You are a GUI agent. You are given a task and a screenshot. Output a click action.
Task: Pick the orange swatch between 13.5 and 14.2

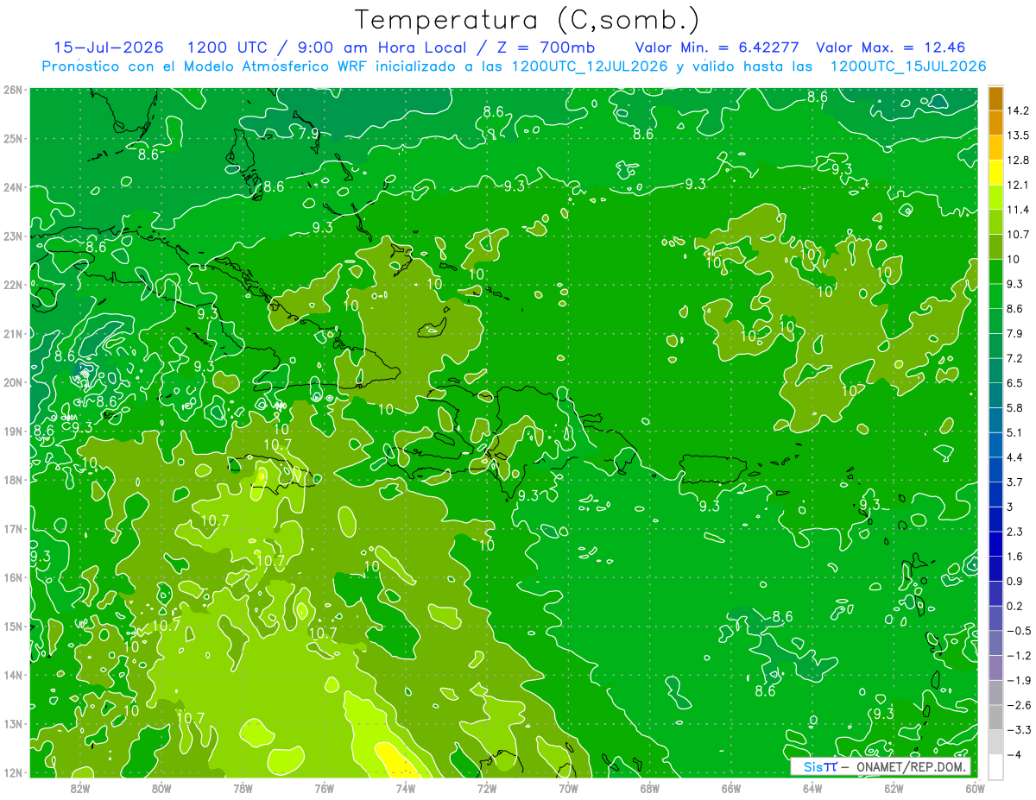(x=995, y=123)
